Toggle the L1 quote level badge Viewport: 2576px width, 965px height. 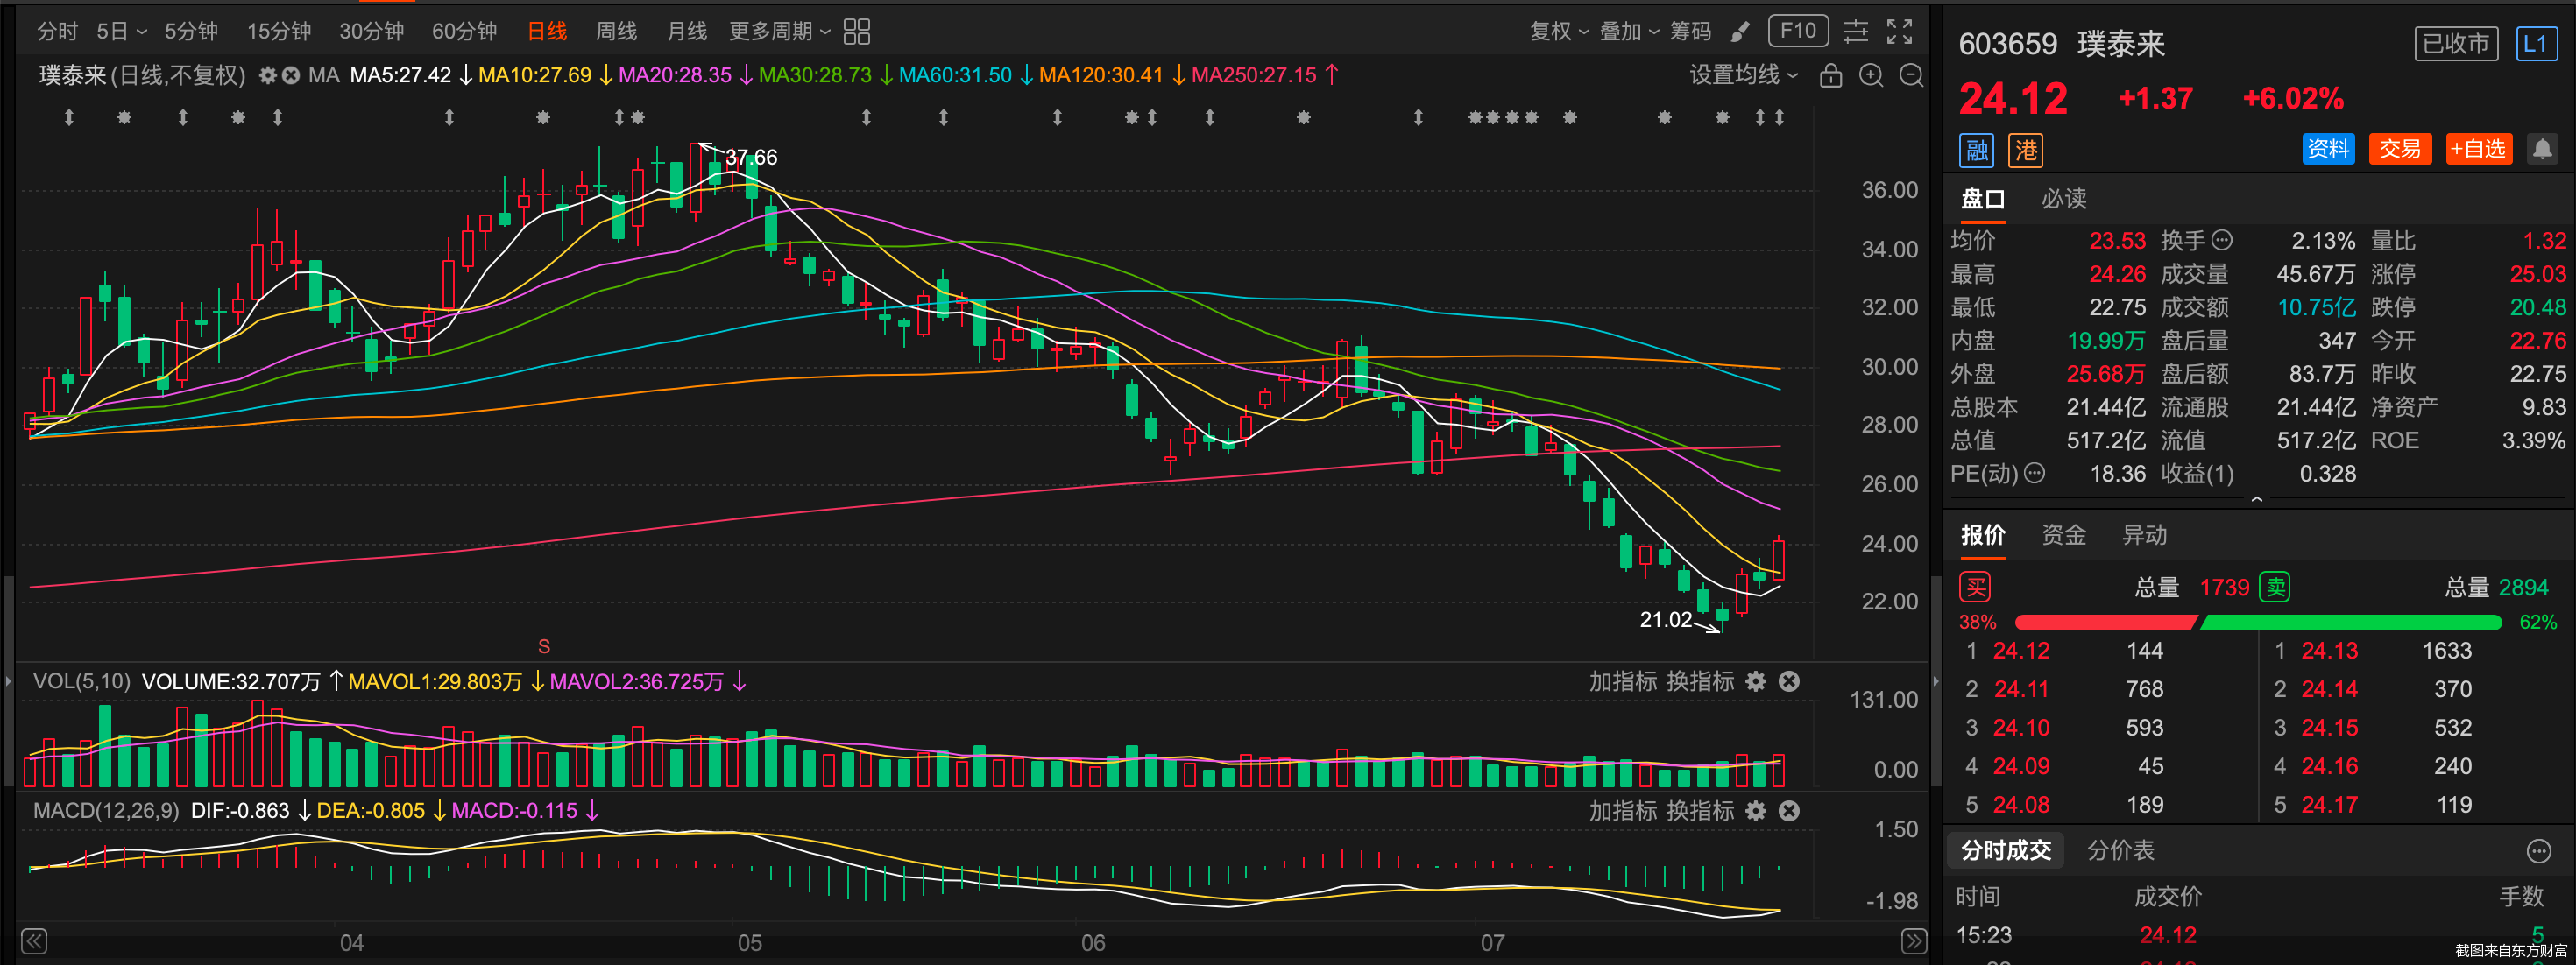pyautogui.click(x=2535, y=44)
